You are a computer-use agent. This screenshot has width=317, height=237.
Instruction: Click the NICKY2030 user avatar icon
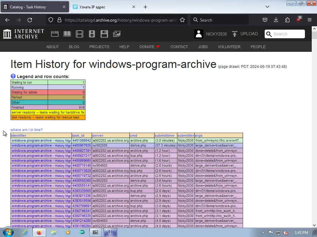[198, 34]
